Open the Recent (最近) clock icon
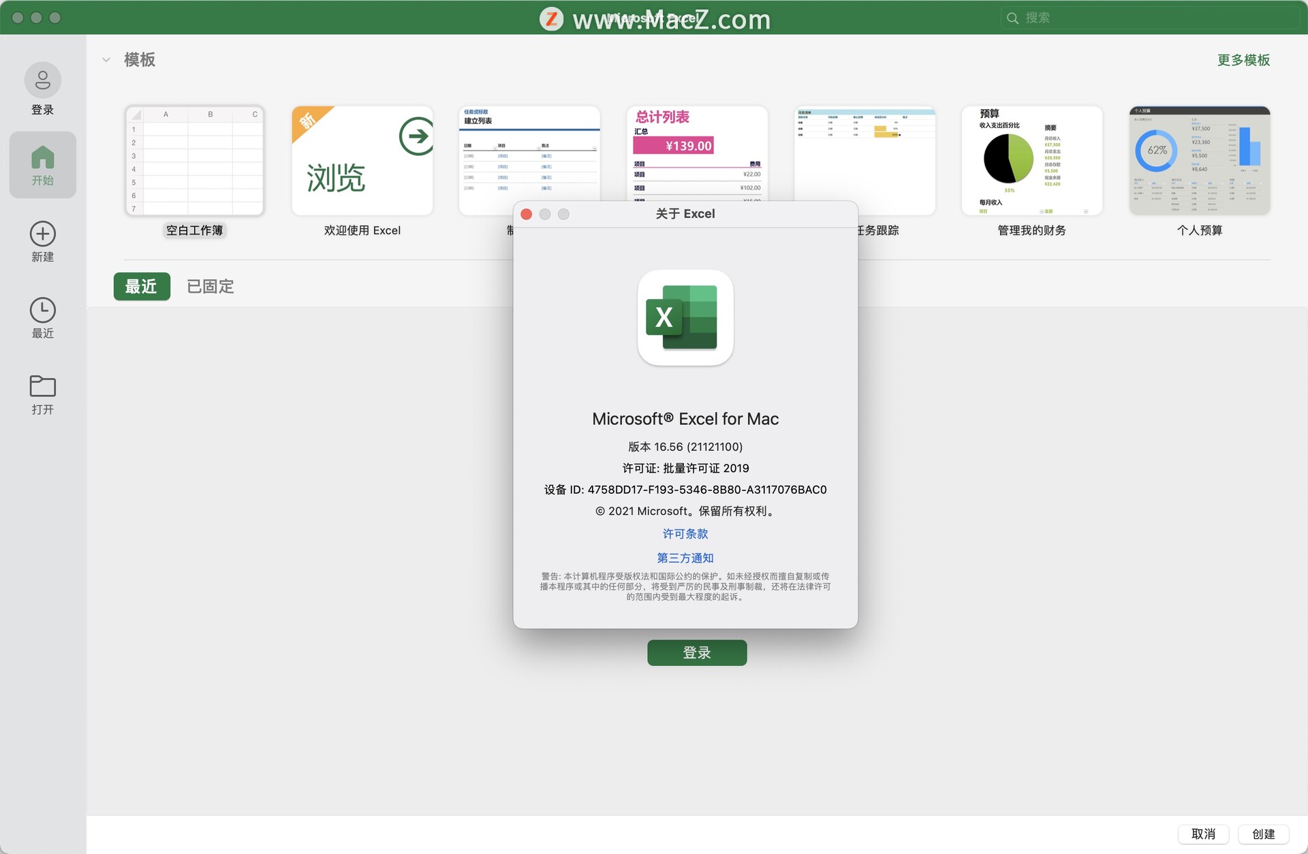 point(42,310)
